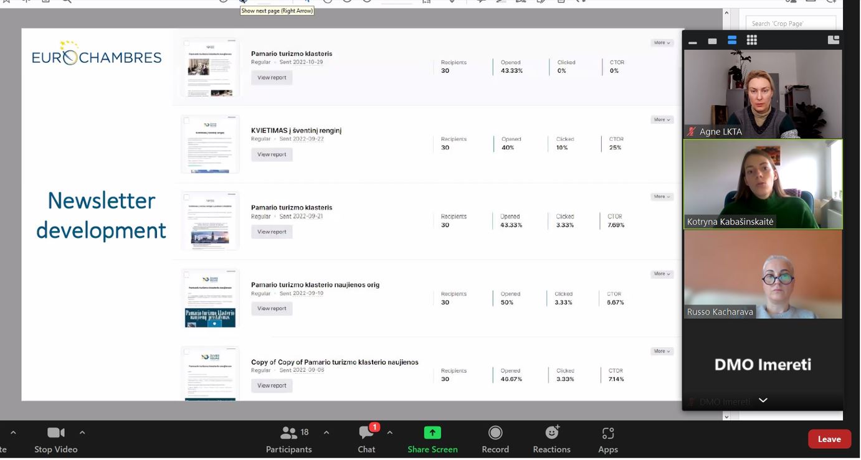View report for 2022-10-29 campaign
Image resolution: width=861 pixels, height=460 pixels.
(x=272, y=78)
